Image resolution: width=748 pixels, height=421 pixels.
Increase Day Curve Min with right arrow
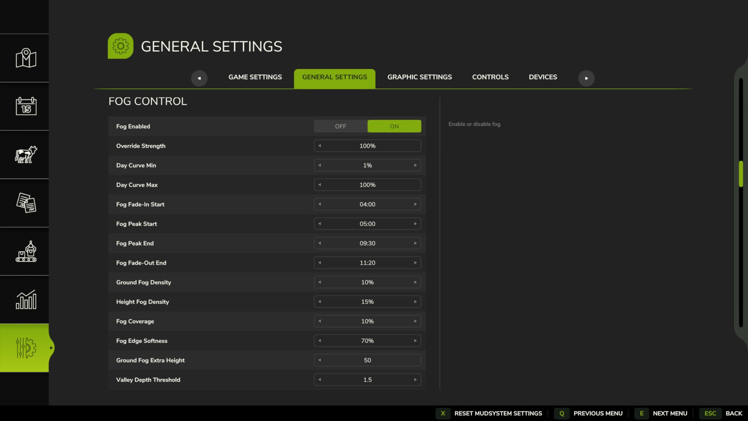[x=415, y=165]
